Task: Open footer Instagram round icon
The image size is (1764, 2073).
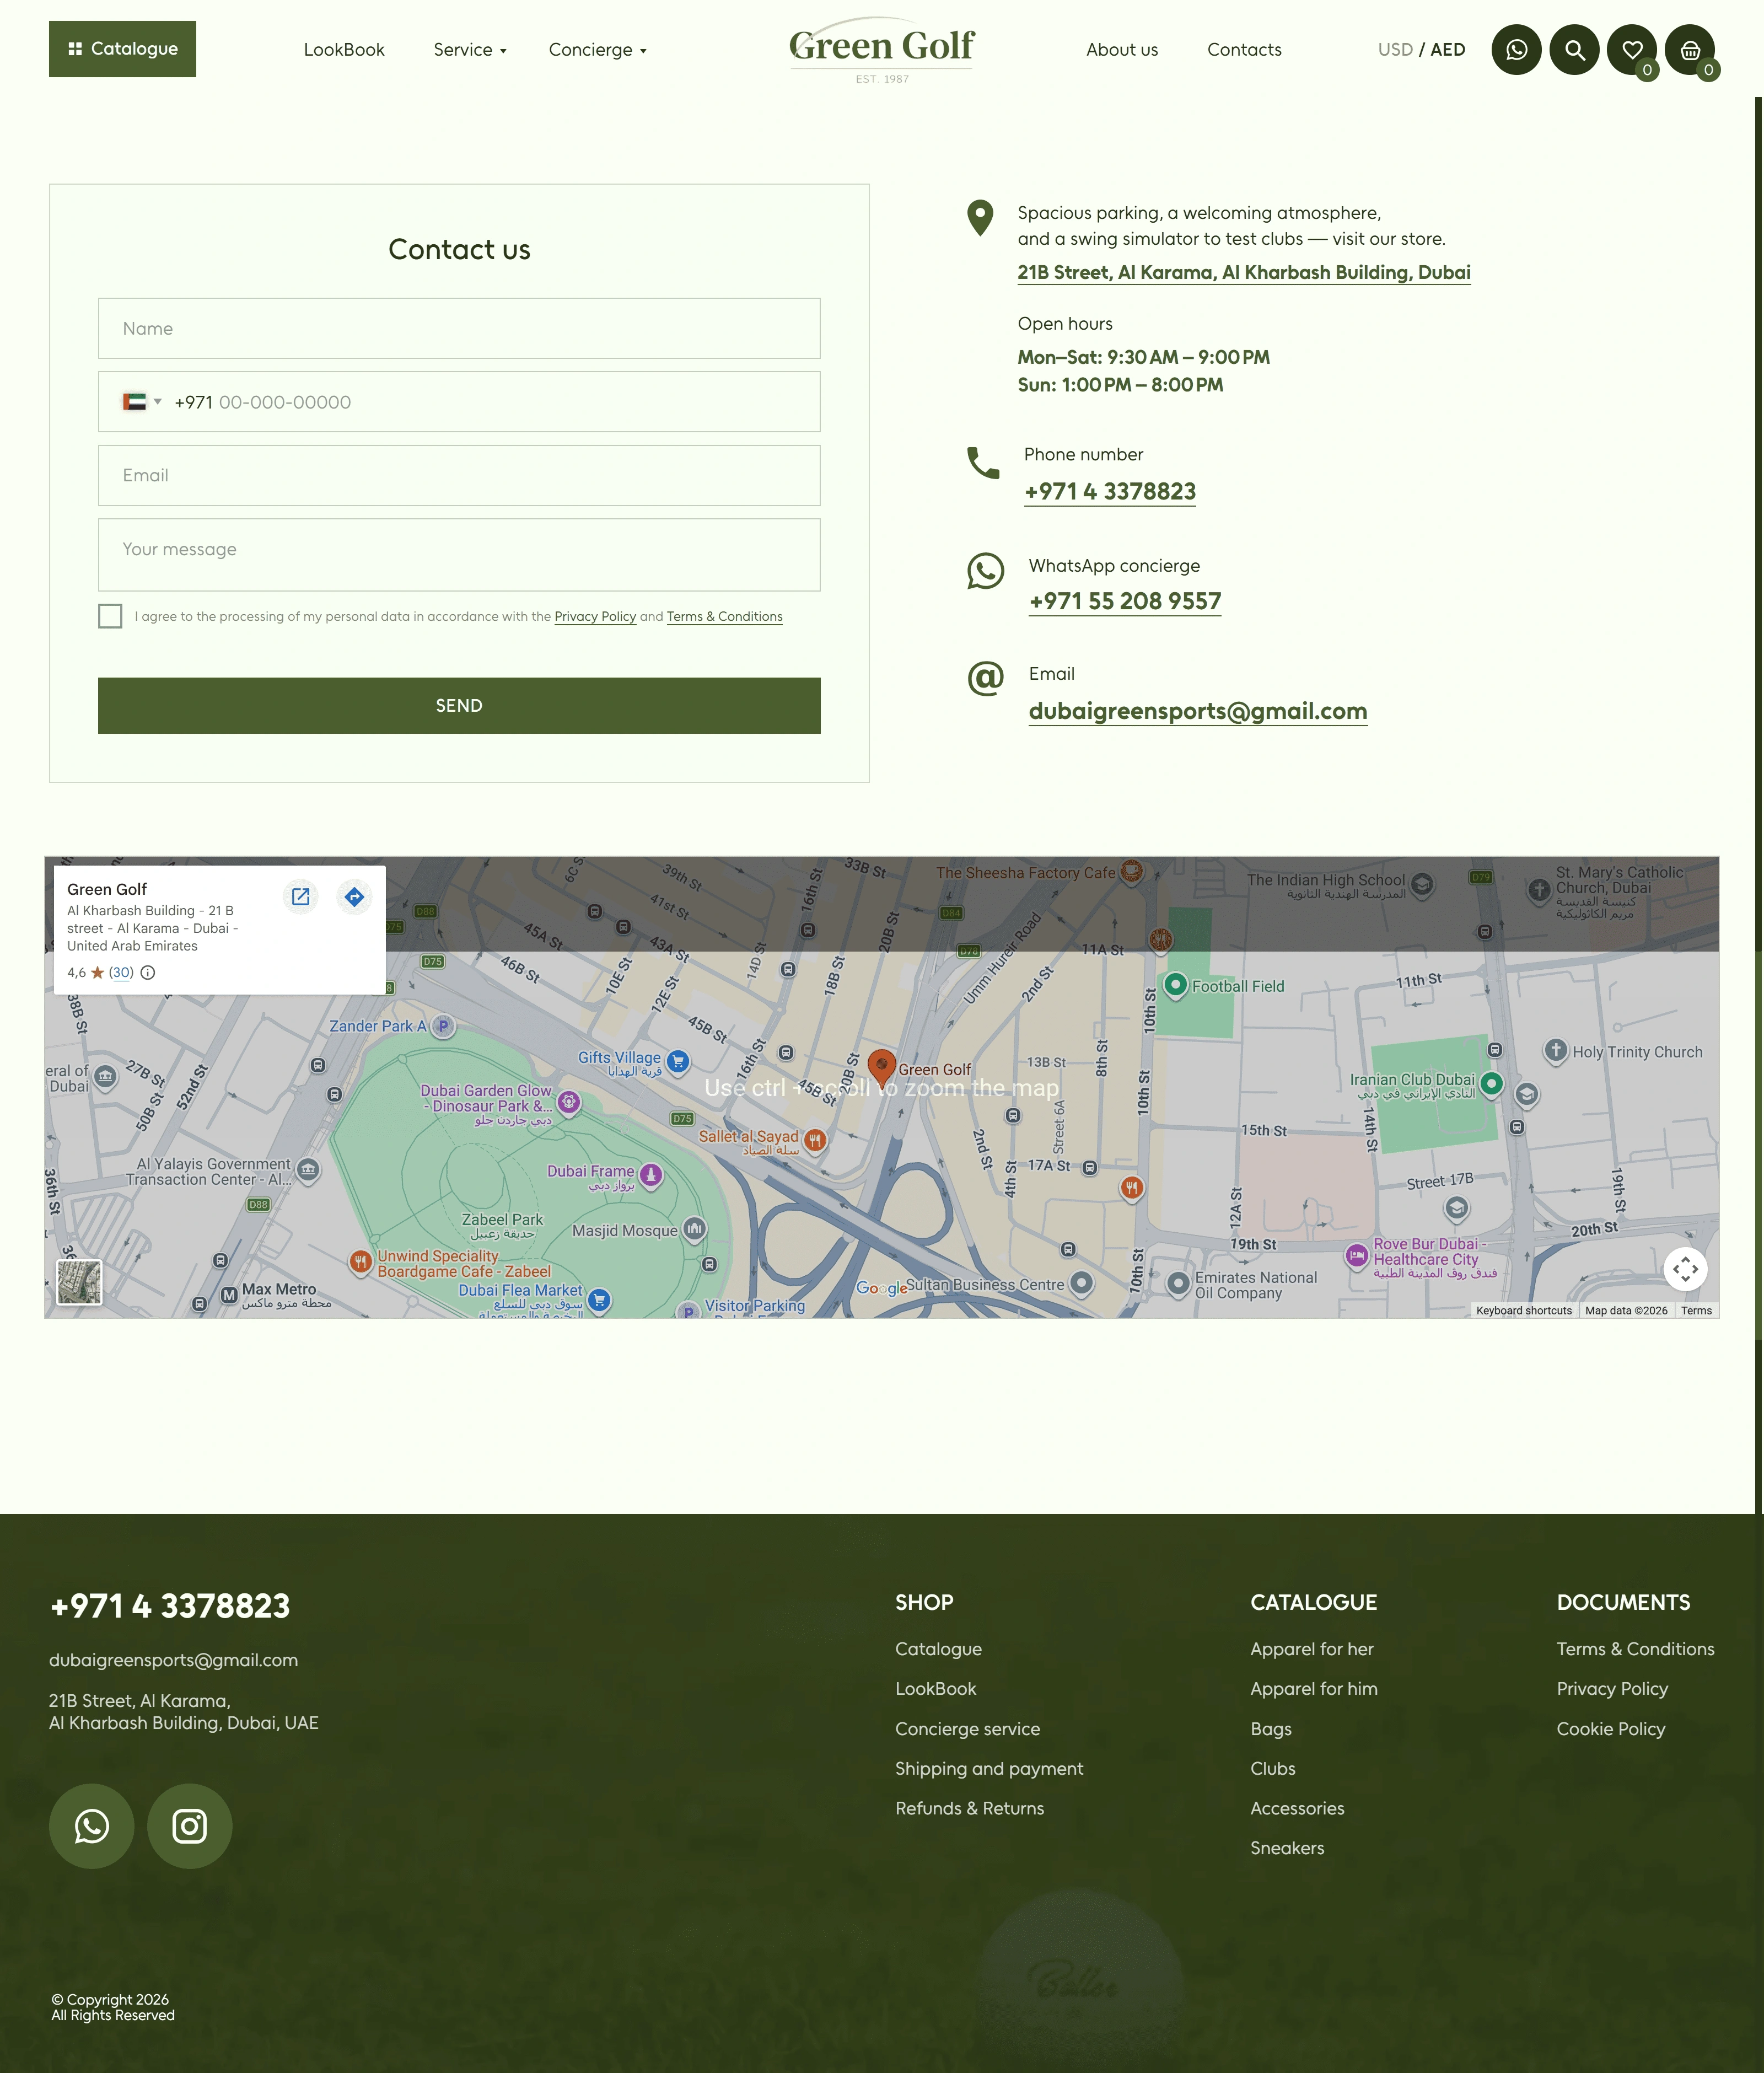Action: coord(190,1827)
